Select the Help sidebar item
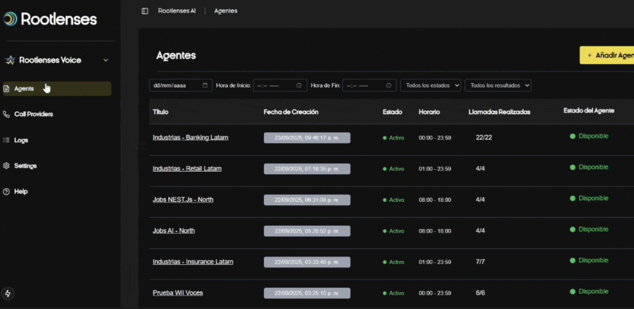Screen dimensions: 634x309 [21, 192]
